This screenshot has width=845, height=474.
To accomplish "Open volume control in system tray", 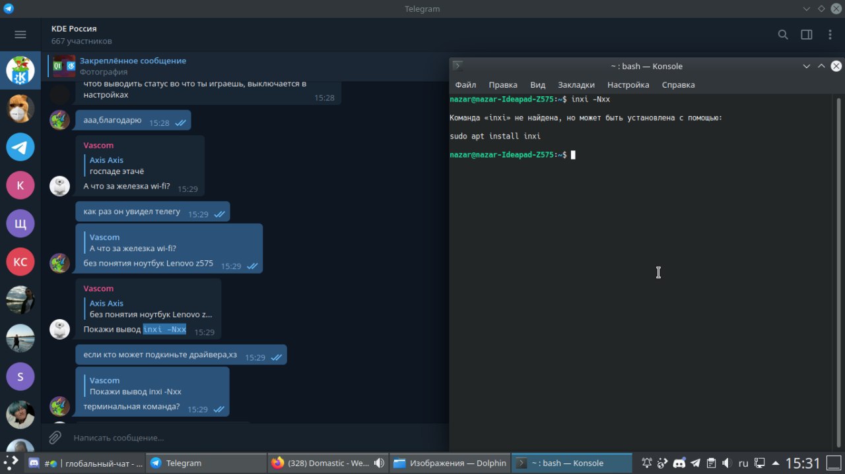I will [x=727, y=463].
